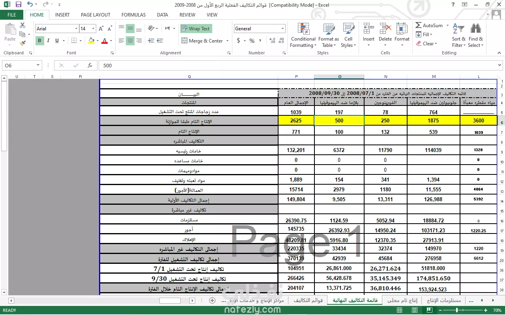505x315 pixels.
Task: Open the font size 14 dropdown
Action: (93, 29)
